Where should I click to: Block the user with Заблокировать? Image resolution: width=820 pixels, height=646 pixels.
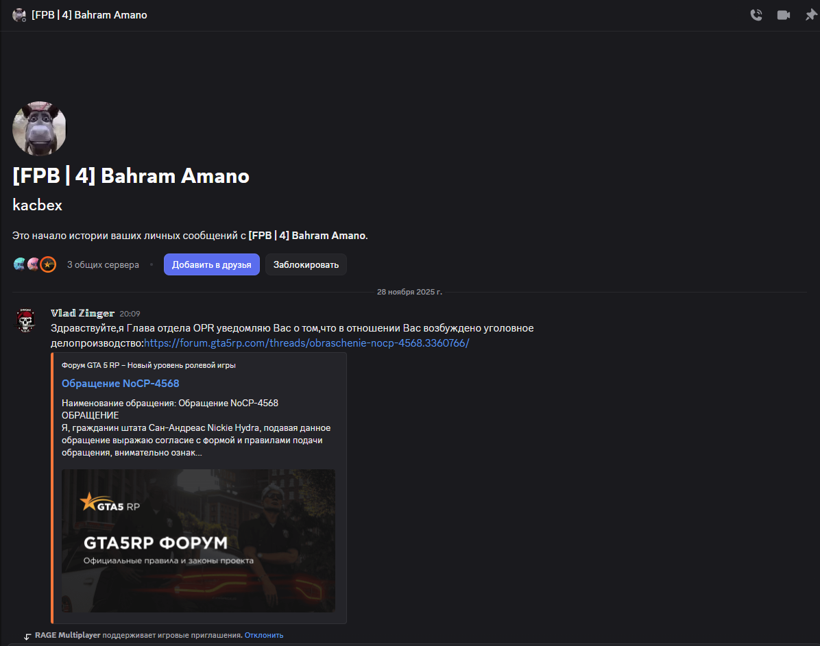click(305, 264)
